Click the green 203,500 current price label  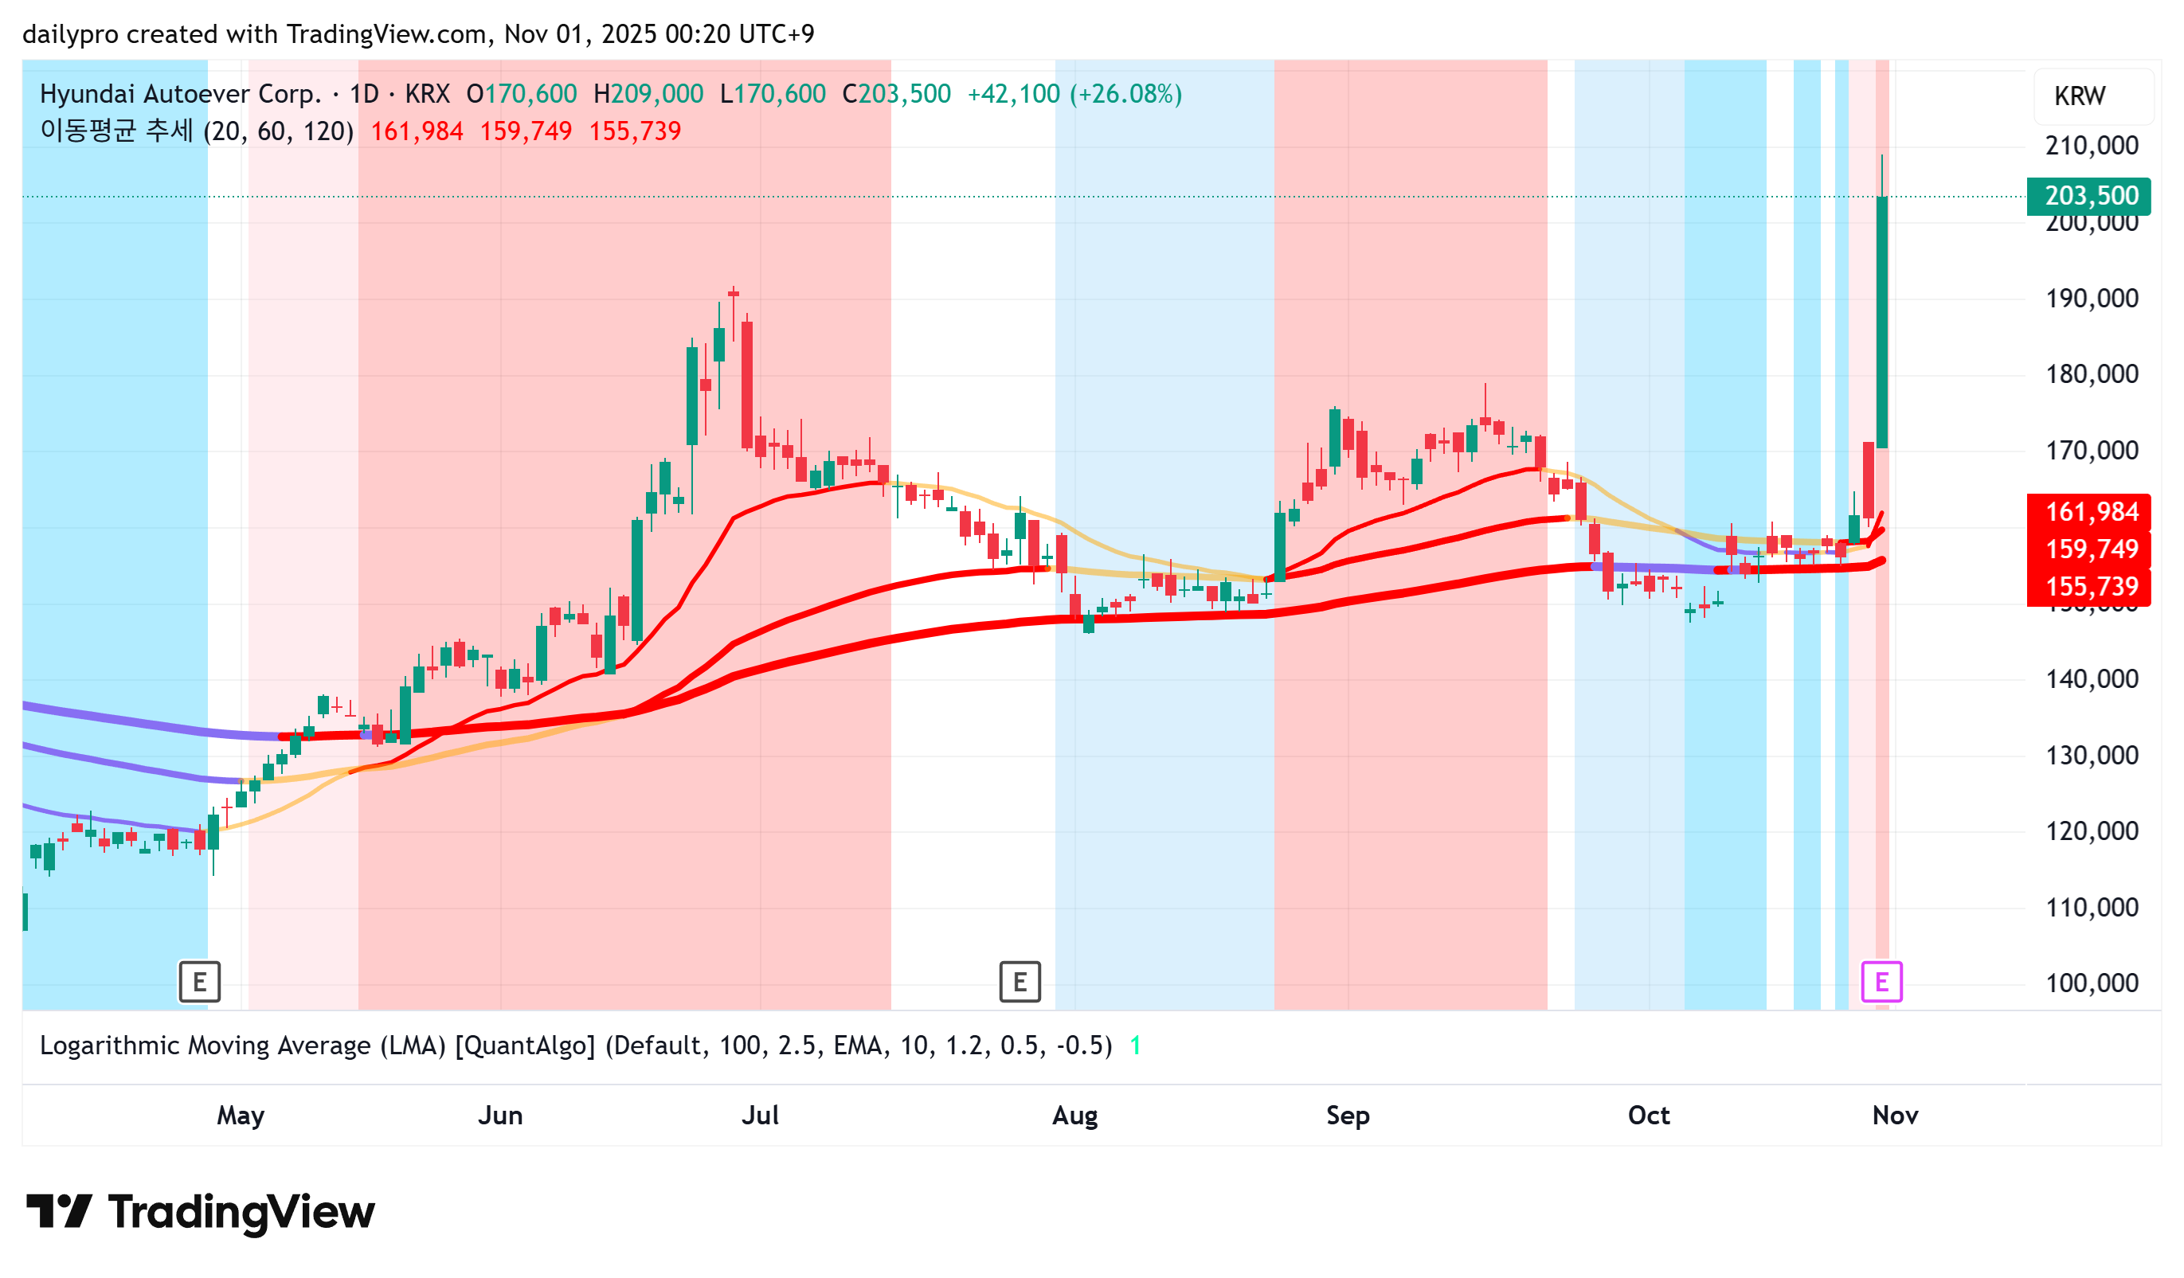[x=2088, y=196]
